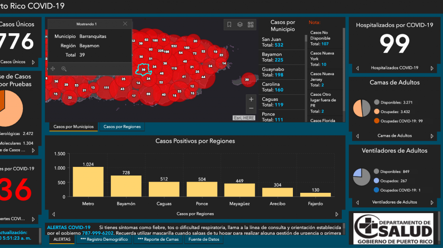
Task: Go to previous panel before Camas de Adultos
Action: pos(357,136)
